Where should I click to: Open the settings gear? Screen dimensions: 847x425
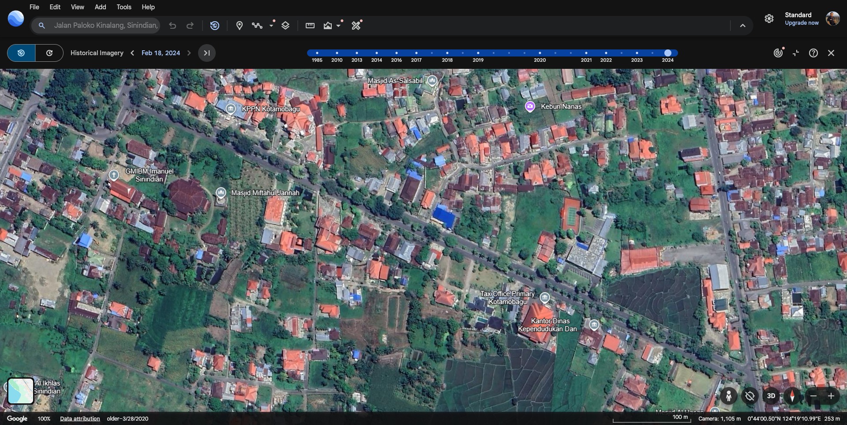coord(769,19)
